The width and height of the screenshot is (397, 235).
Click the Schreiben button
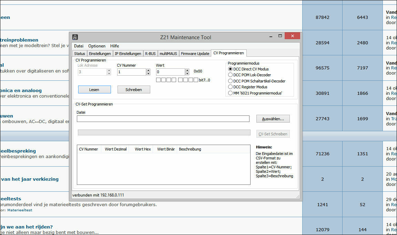pos(134,90)
